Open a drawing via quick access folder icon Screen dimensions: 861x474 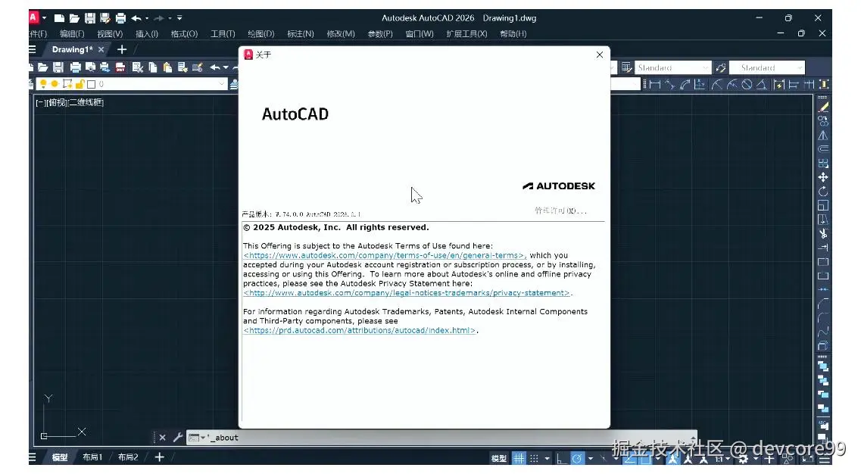[x=75, y=18]
